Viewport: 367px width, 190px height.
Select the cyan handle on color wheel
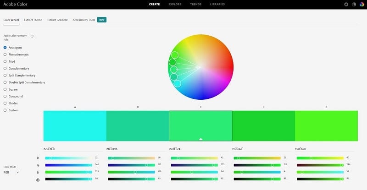point(178,84)
